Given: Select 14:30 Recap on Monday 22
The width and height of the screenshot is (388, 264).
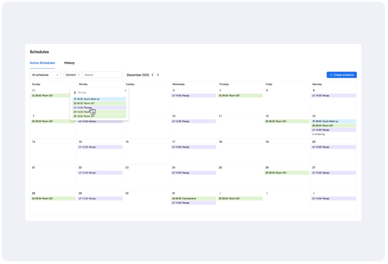Looking at the screenshot, I should (x=100, y=173).
